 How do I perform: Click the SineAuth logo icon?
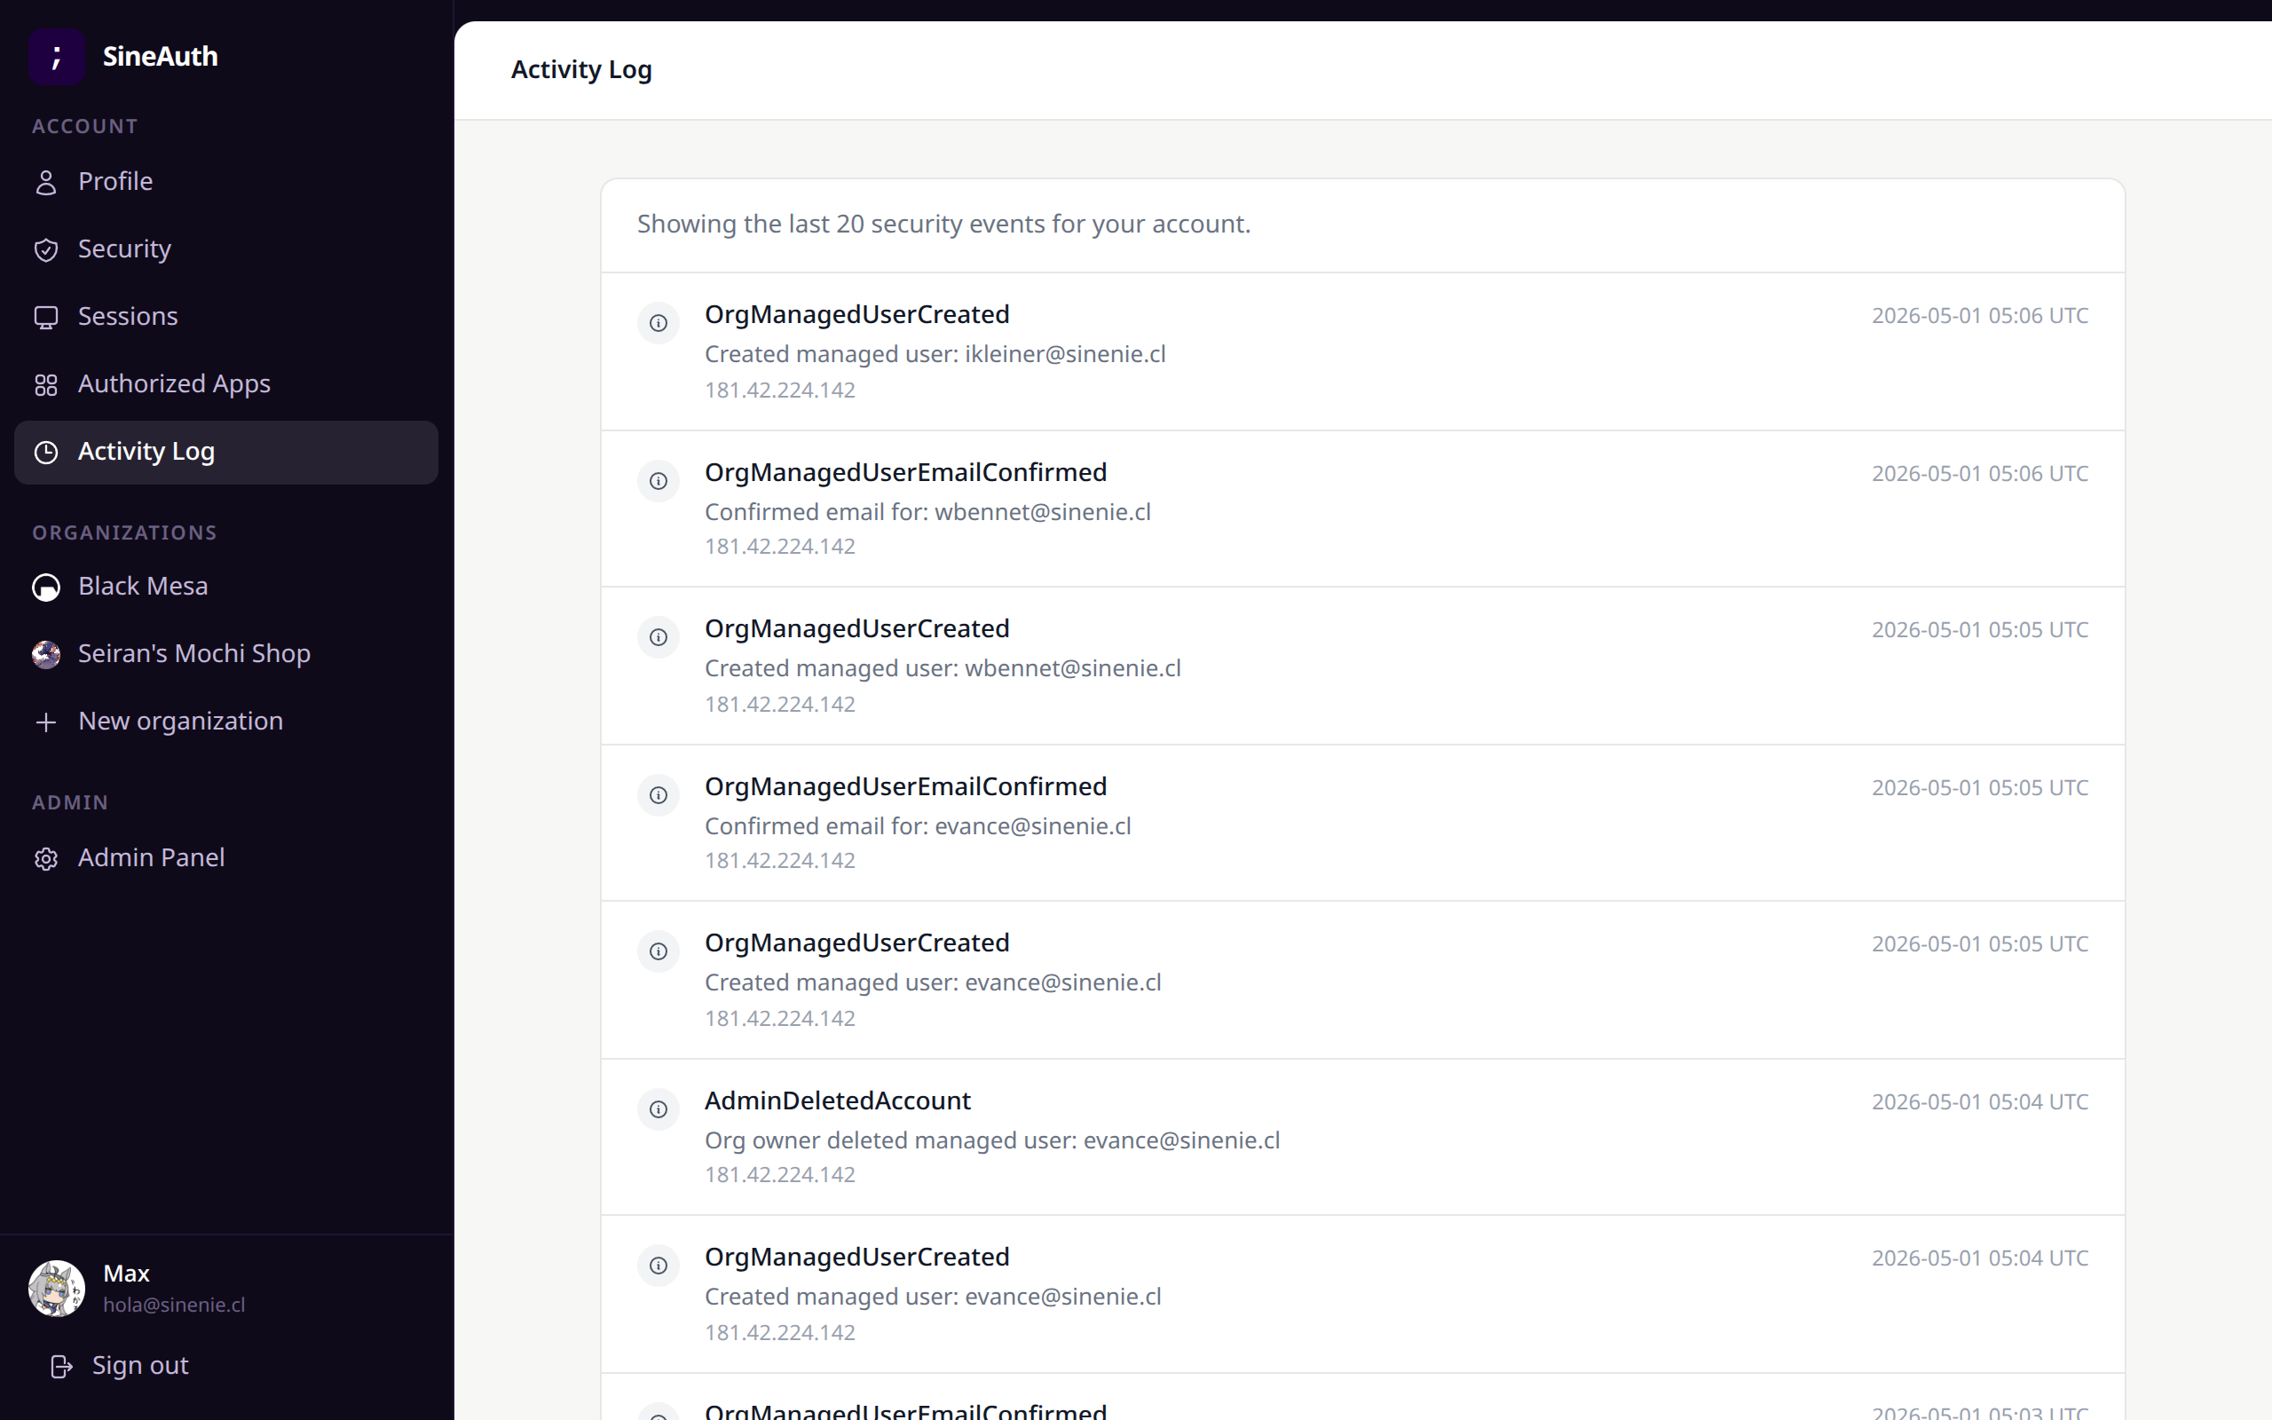(x=56, y=56)
